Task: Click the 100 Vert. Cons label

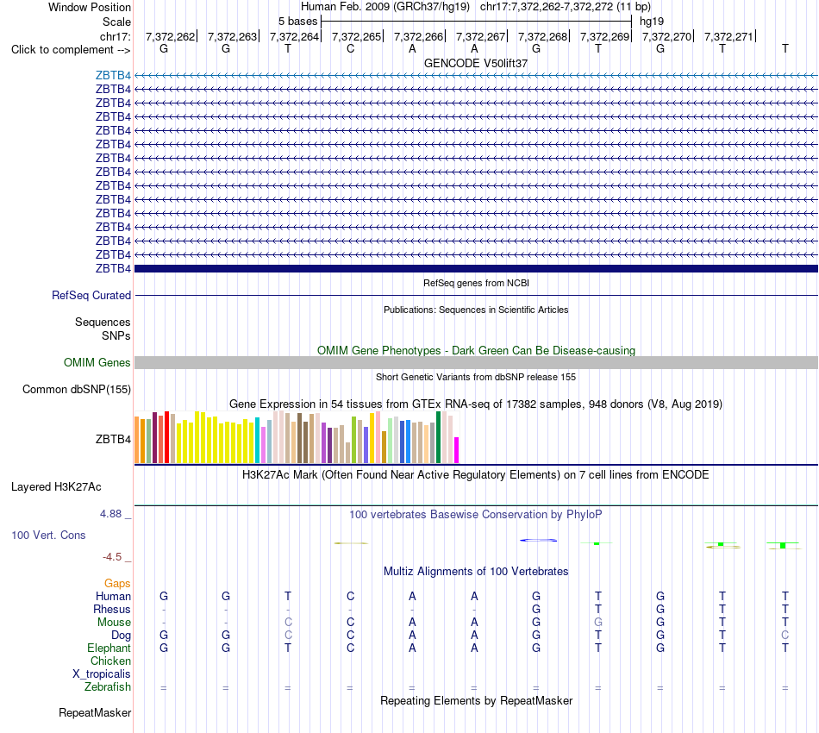Action: click(x=48, y=535)
